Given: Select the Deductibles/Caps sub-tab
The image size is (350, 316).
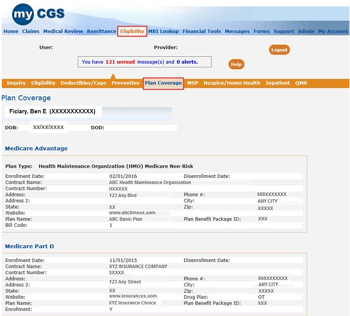Looking at the screenshot, I should pyautogui.click(x=83, y=83).
